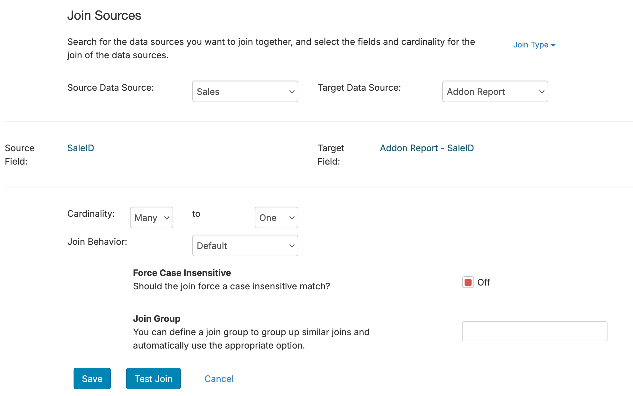Click the chevron in the Sales combo box
Screen dimensions: 633x396
tap(292, 92)
